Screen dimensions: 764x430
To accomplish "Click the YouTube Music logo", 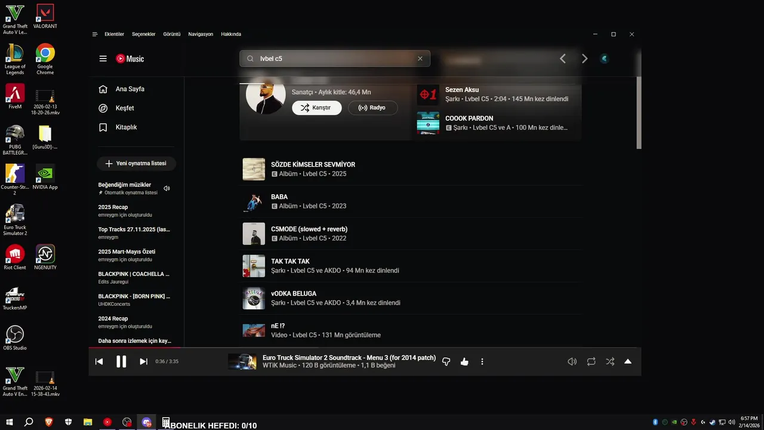I will pyautogui.click(x=130, y=59).
